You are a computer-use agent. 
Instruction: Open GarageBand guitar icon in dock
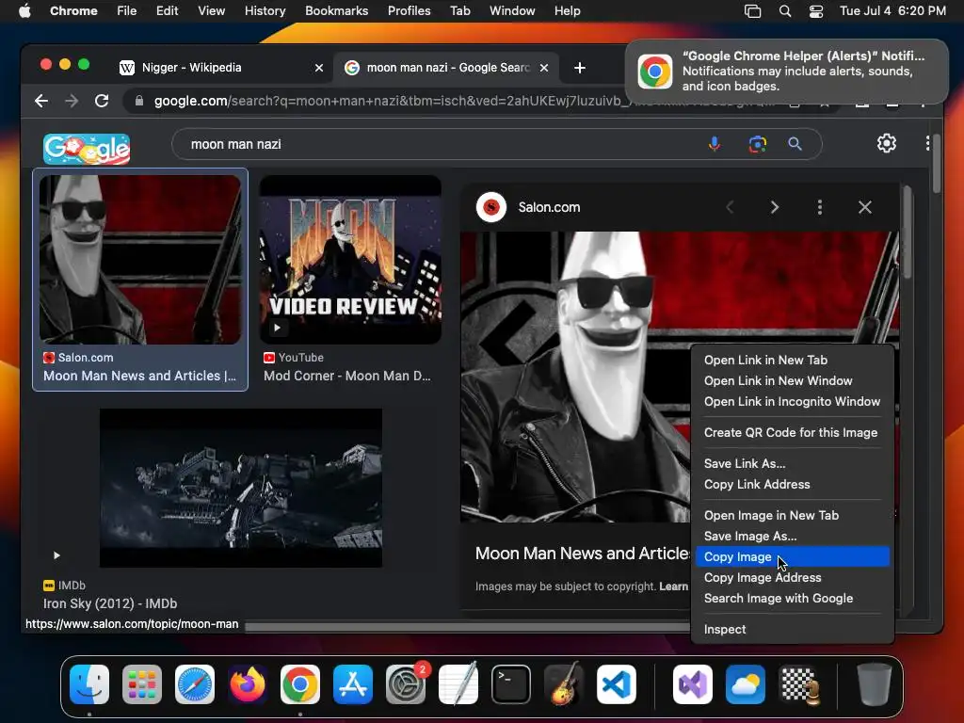coord(564,683)
